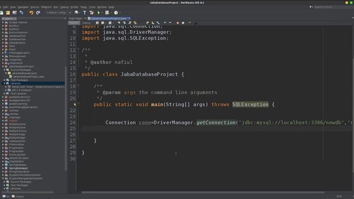
Task: Click the Projects panel vertical scrollbar
Action: coord(66,118)
